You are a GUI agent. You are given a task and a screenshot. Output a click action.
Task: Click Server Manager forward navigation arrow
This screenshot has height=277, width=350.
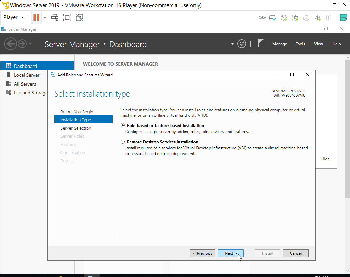coord(22,44)
